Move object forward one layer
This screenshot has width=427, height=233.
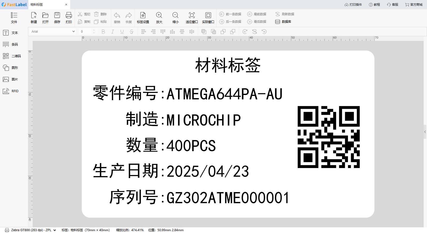[223, 32]
